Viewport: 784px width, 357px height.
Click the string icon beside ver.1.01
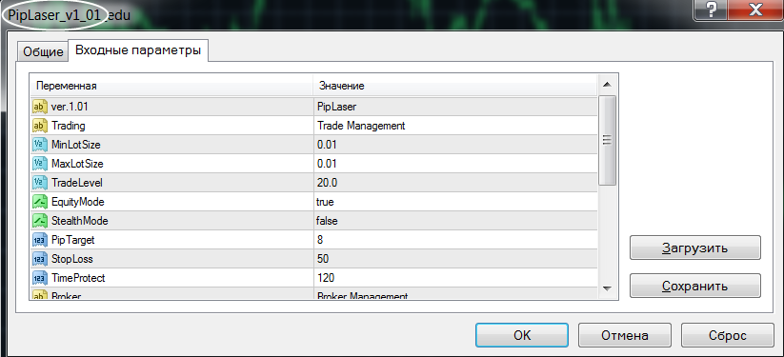click(39, 107)
